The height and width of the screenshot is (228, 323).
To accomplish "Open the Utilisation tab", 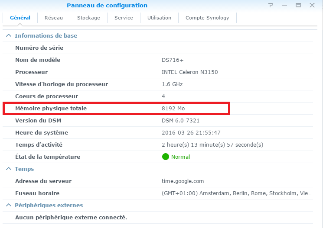I will pos(159,18).
